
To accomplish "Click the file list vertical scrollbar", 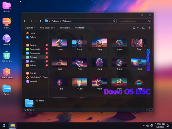I will pyautogui.click(x=152, y=45).
